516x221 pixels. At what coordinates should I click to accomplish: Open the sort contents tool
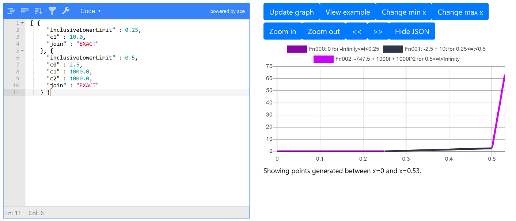[38, 11]
